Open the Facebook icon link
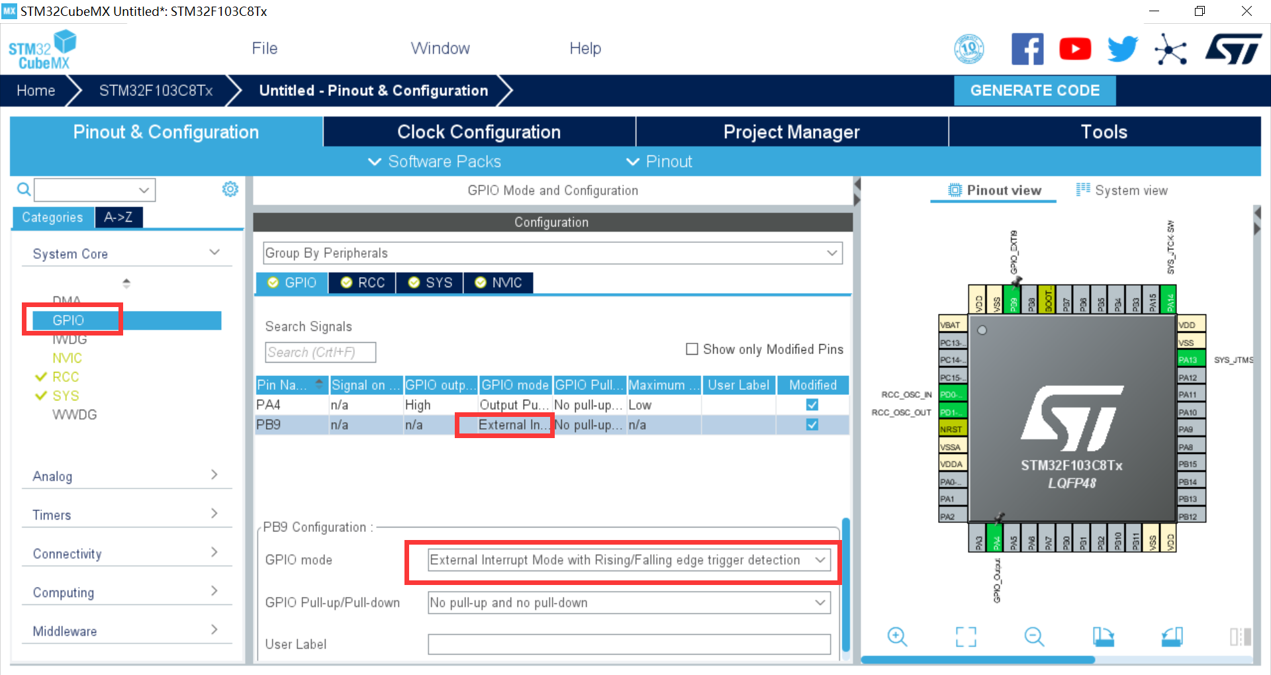This screenshot has width=1271, height=675. click(x=1027, y=49)
